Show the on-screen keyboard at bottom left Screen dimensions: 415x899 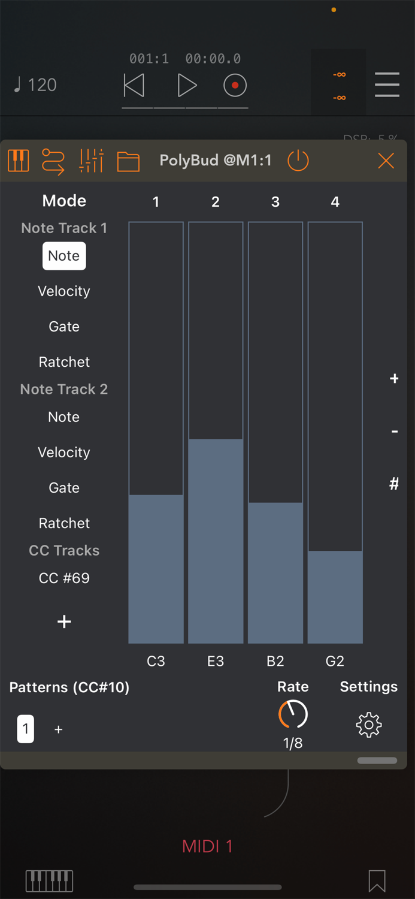(x=49, y=881)
